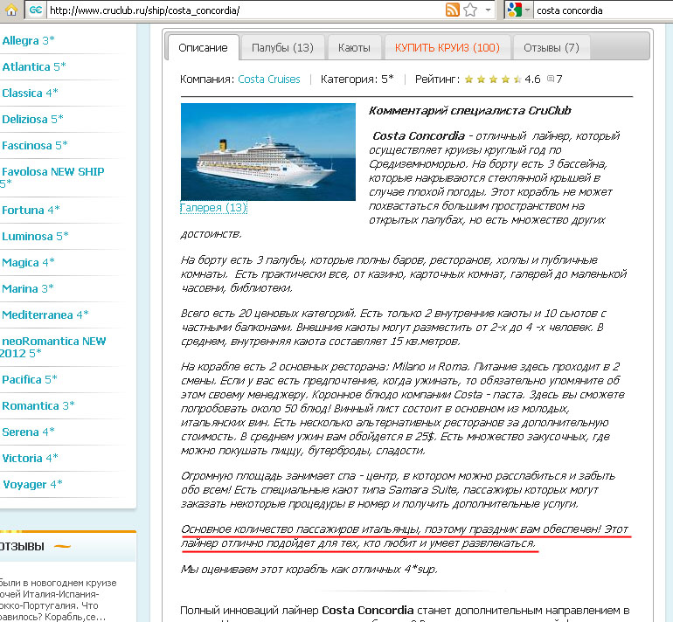Open the Costa Cruises company link
The height and width of the screenshot is (622, 673).
pyautogui.click(x=269, y=79)
